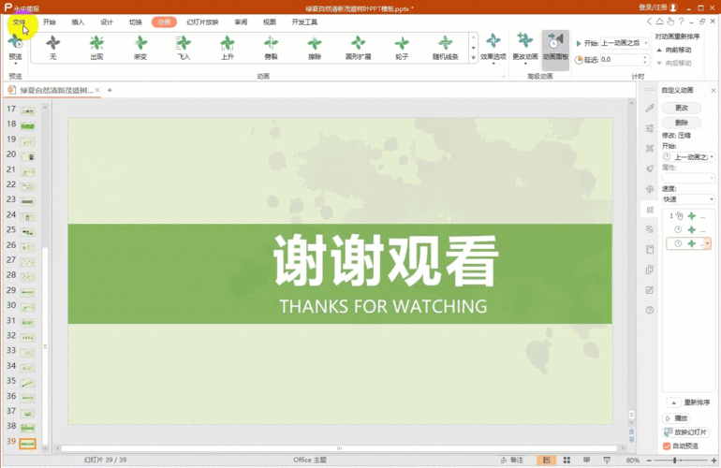Apply the 渐变 fade animation
Image resolution: width=721 pixels, height=468 pixels.
[x=140, y=48]
